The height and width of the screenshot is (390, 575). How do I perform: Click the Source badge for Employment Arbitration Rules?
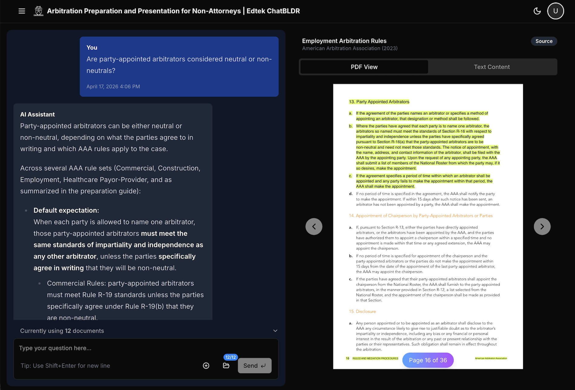pos(544,41)
